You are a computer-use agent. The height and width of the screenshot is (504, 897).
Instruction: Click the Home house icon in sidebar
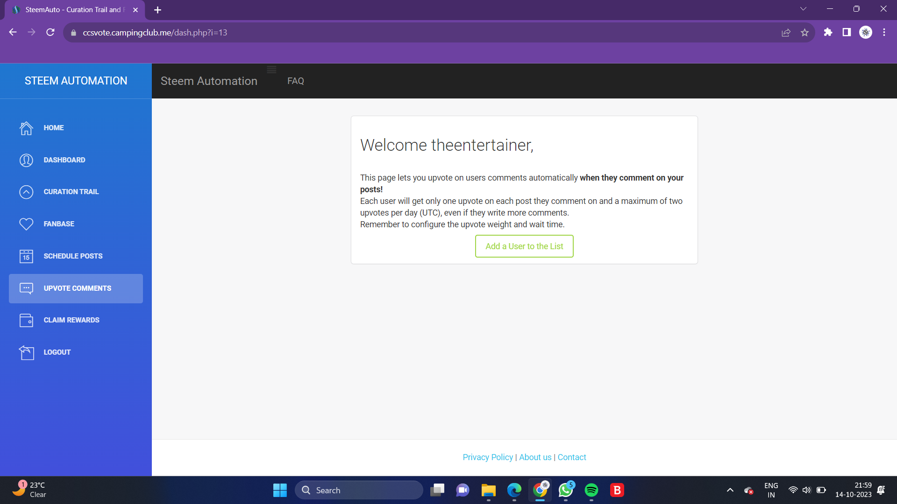tap(26, 128)
